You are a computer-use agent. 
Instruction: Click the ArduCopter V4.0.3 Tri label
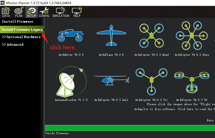click(x=151, y=100)
